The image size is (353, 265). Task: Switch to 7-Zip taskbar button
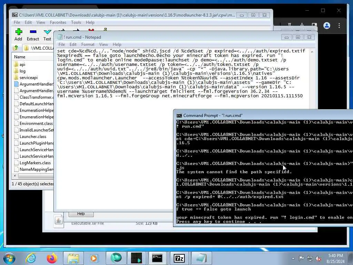click(x=179, y=258)
